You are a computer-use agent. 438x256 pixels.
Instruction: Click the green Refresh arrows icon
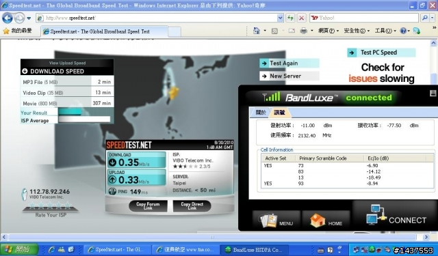[290, 18]
